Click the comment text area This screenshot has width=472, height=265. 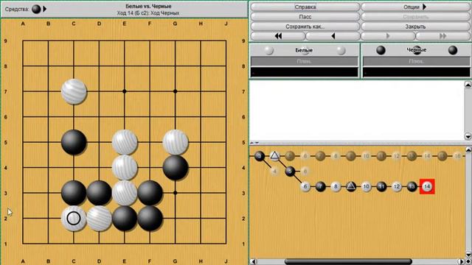coord(357,110)
